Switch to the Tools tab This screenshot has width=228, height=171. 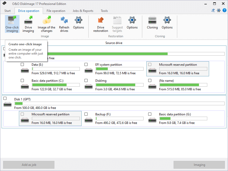(x=104, y=11)
